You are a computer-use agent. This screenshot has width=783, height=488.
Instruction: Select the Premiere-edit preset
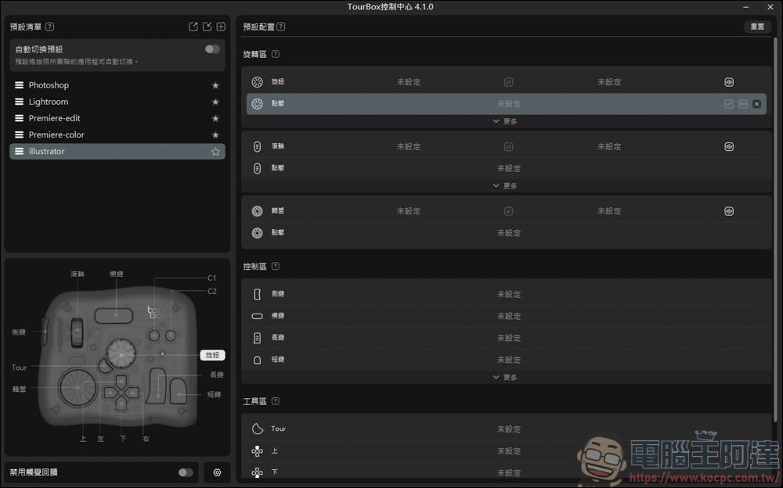point(117,118)
